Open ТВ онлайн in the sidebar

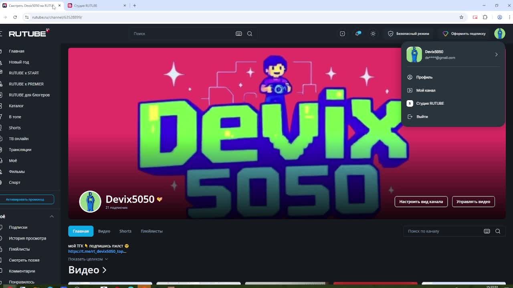click(19, 139)
